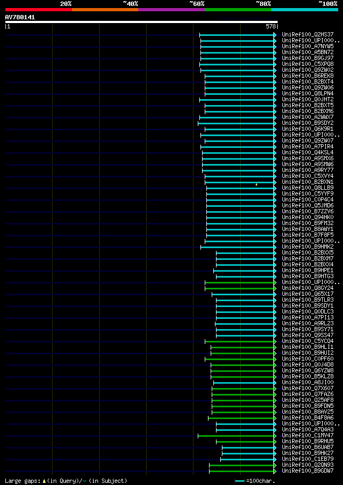The width and height of the screenshot is (343, 485).
Task: Click hit label UniRef100_Q9ZW07
Action: [308, 141]
